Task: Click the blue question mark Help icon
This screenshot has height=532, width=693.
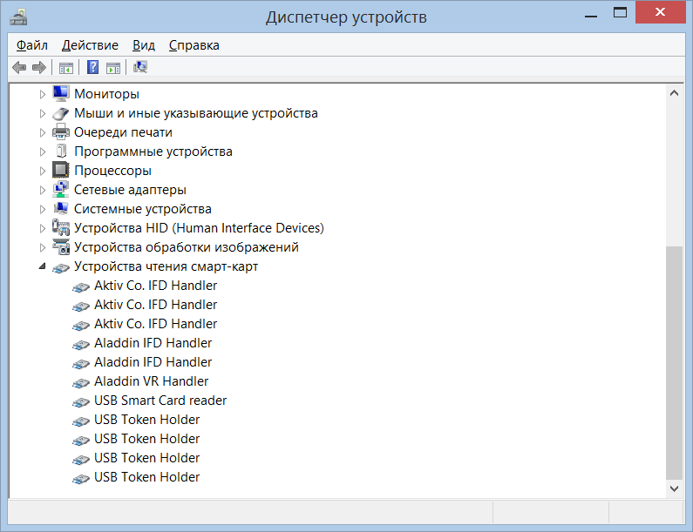Action: click(x=92, y=68)
